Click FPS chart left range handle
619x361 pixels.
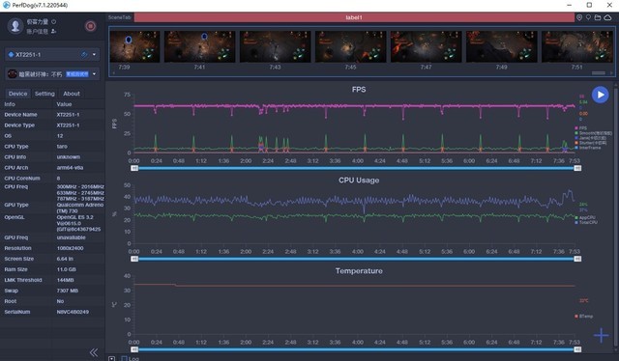click(x=134, y=168)
